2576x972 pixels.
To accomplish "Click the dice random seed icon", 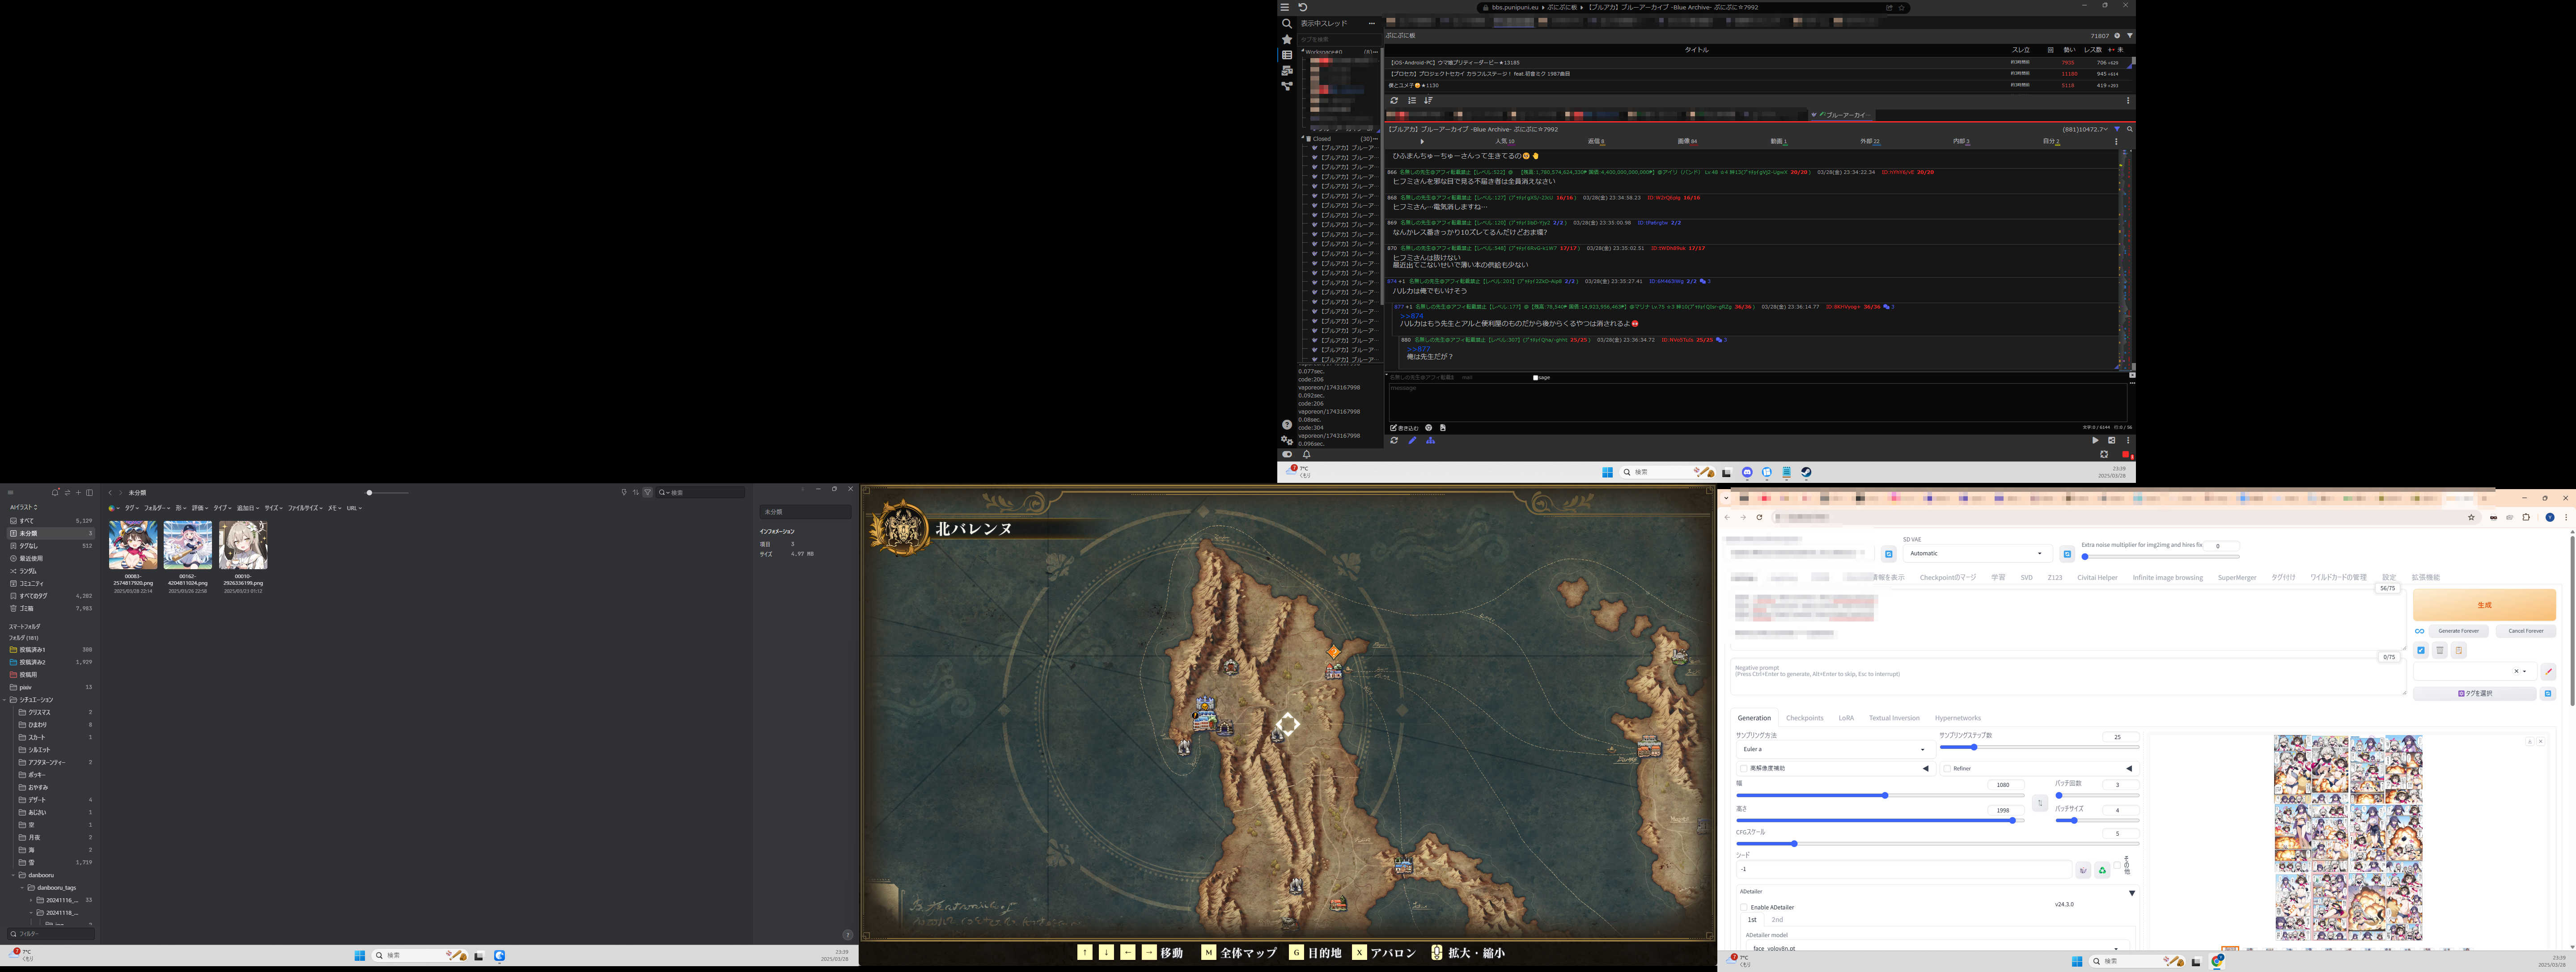I will 2083,871.
